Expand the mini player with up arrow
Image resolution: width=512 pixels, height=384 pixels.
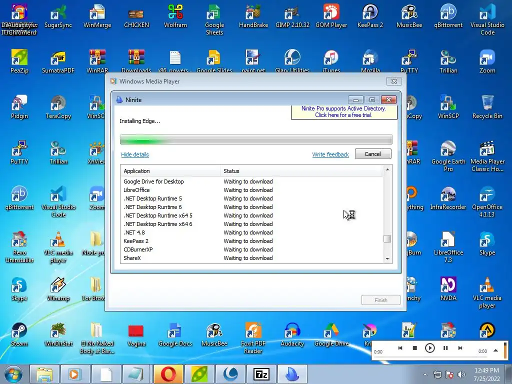coord(495,350)
